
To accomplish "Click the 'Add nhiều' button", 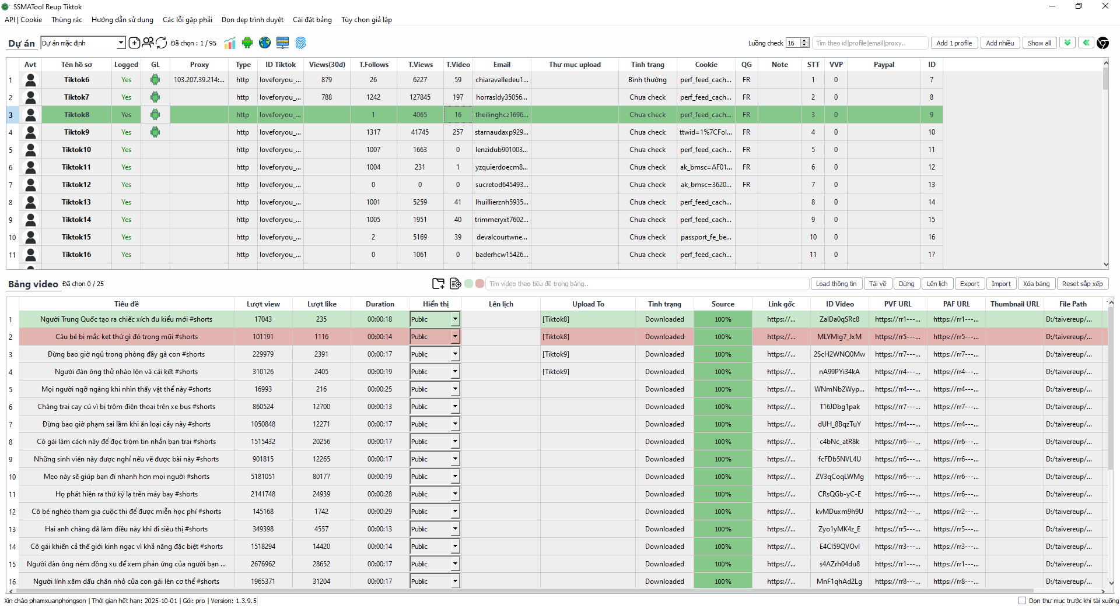I will 1000,43.
